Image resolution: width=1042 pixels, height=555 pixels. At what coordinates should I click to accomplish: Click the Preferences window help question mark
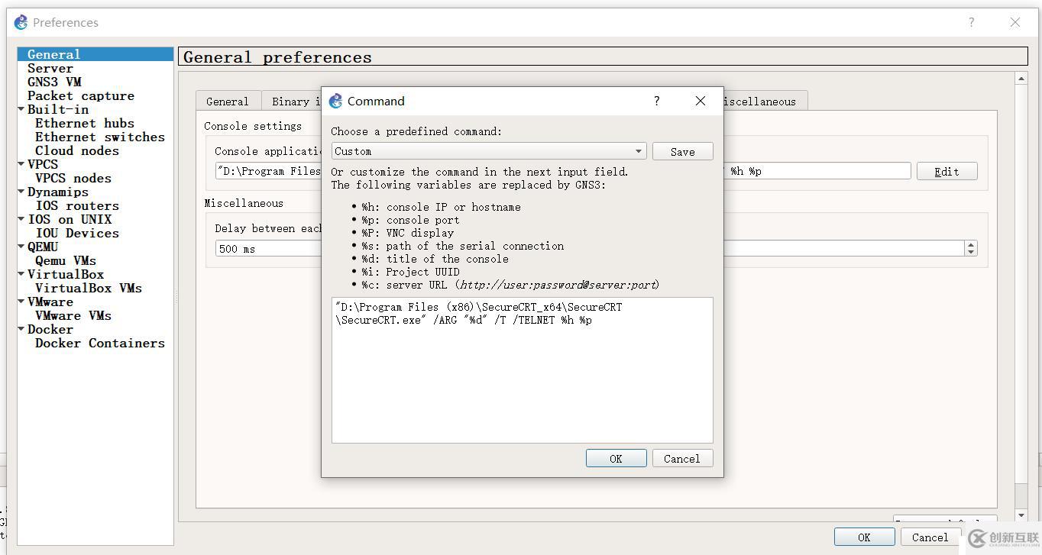point(971,22)
